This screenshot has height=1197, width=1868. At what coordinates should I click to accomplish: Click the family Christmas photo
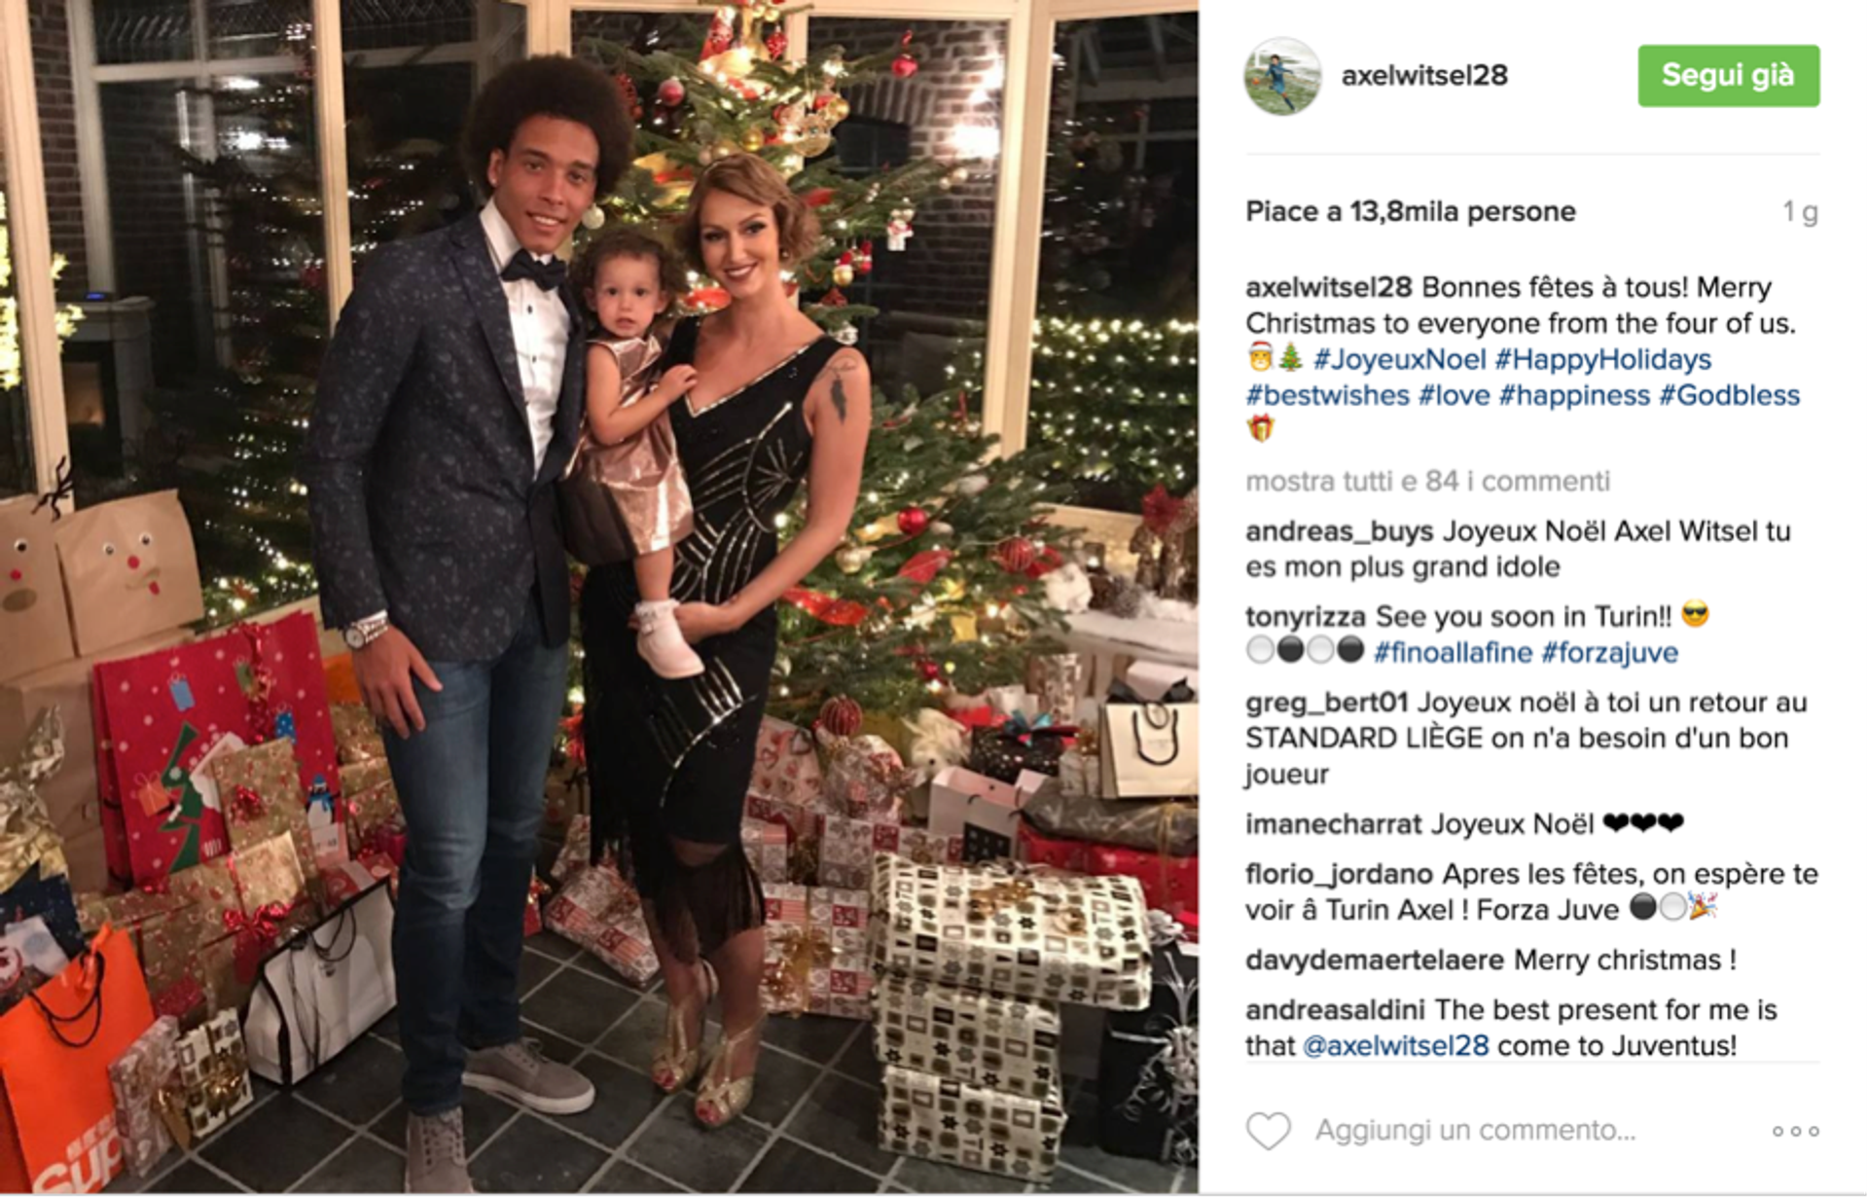[599, 597]
